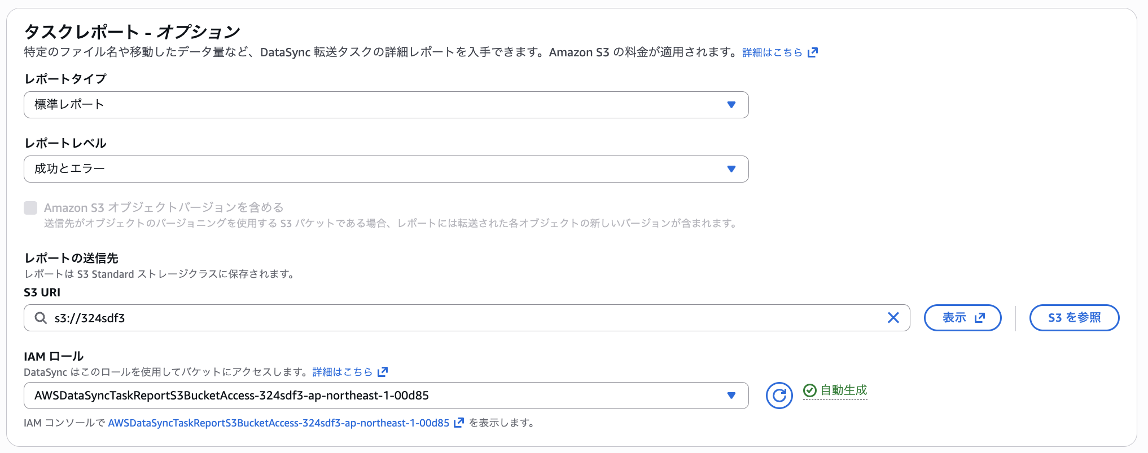Click the external link icon next to the top 詳細はこちら

(x=813, y=52)
